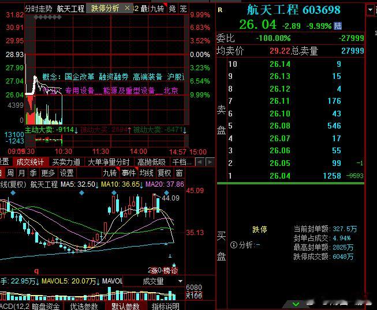Click the 涨 button on K-line chart
Viewport: 377px width, 310px height.
[154, 271]
